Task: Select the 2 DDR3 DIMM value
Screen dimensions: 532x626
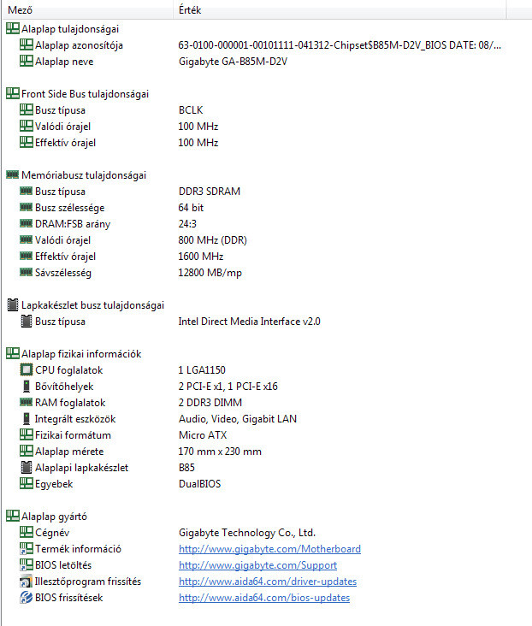Action: 210,403
